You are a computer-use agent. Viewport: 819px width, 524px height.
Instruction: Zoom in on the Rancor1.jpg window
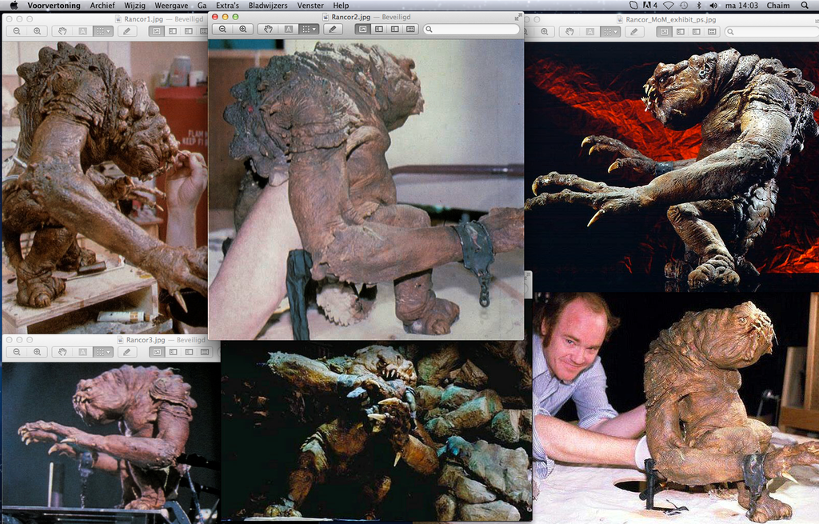pyautogui.click(x=37, y=31)
